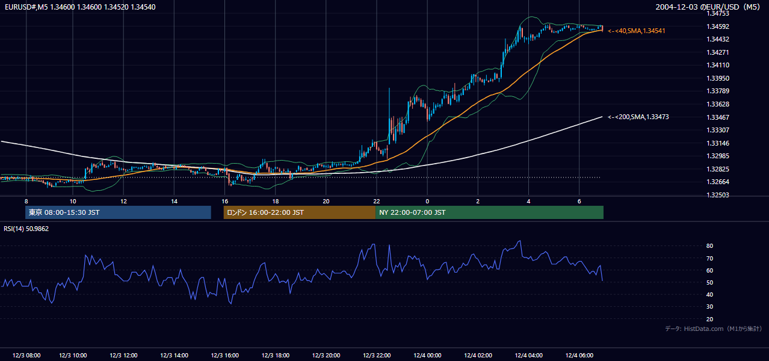
Task: Click the RSI(14) 50.9862 indicator label
Action: [x=26, y=229]
